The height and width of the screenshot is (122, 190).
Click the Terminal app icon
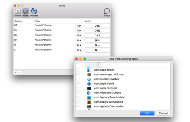[x=89, y=88]
